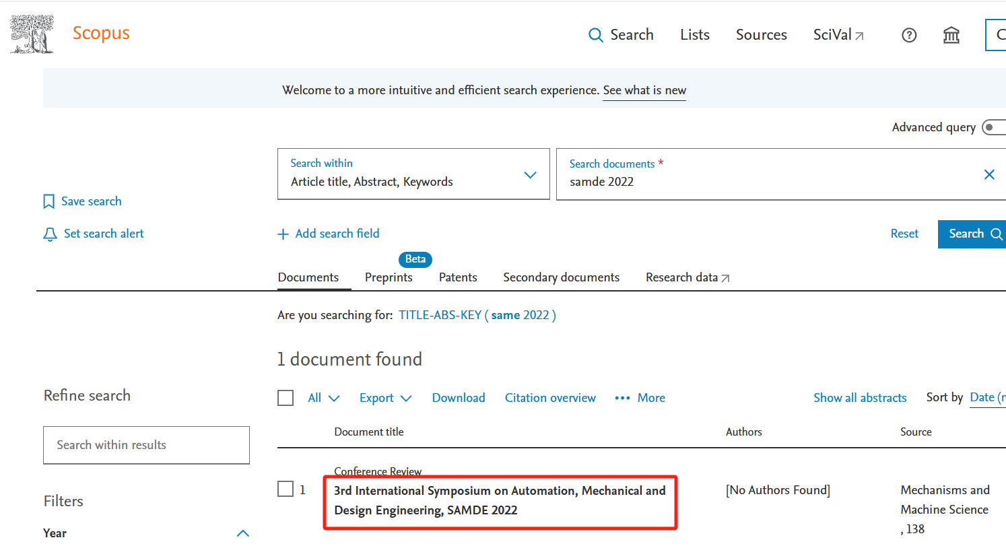Switch to the Preprints tab
Screen dimensions: 1006x546
389,277
